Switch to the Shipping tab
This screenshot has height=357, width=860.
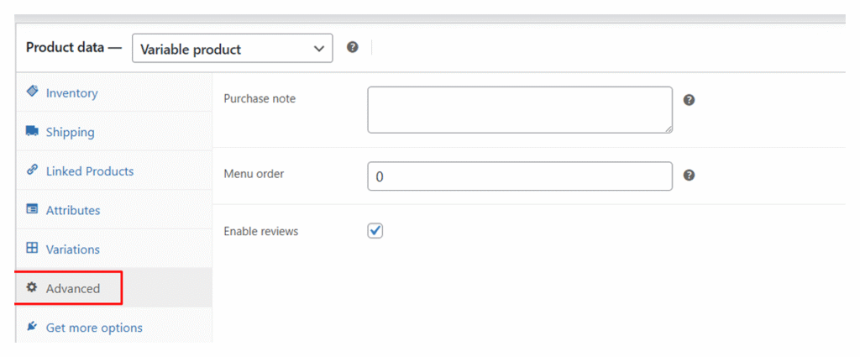[x=71, y=132]
